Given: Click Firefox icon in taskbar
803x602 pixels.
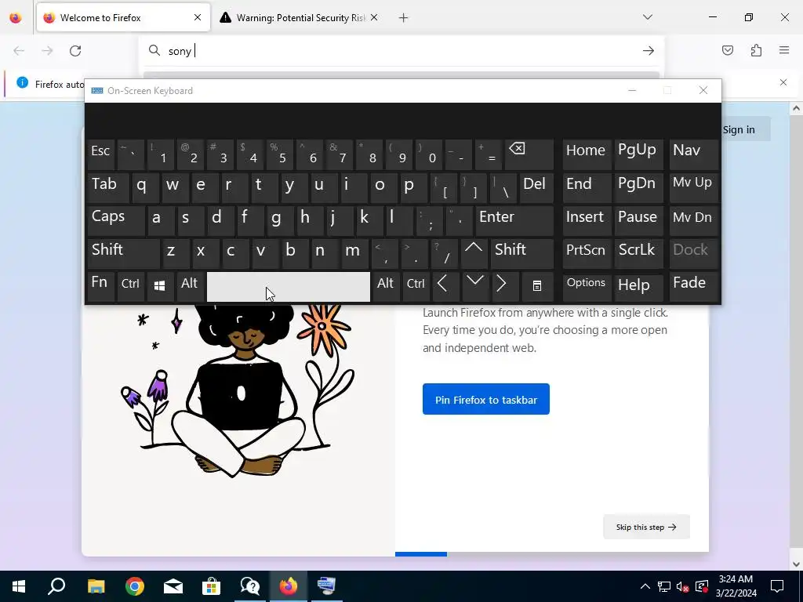Looking at the screenshot, I should 289,586.
